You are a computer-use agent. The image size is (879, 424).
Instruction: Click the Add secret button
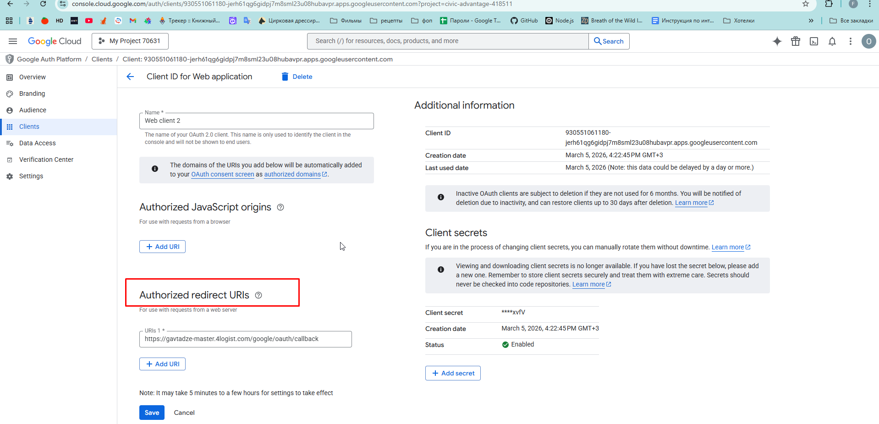pos(453,373)
